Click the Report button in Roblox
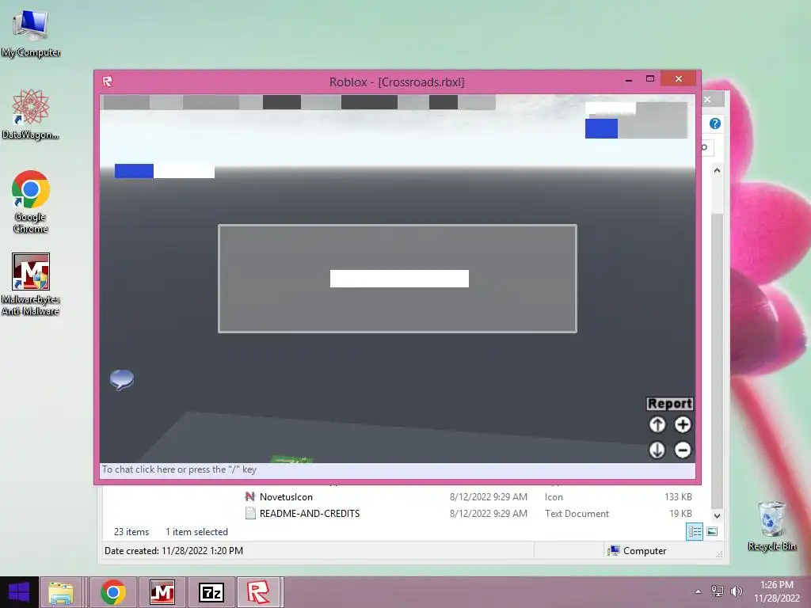This screenshot has width=811, height=608. point(670,404)
